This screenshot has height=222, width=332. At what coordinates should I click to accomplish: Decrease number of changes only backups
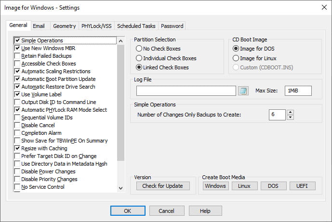click(x=290, y=117)
